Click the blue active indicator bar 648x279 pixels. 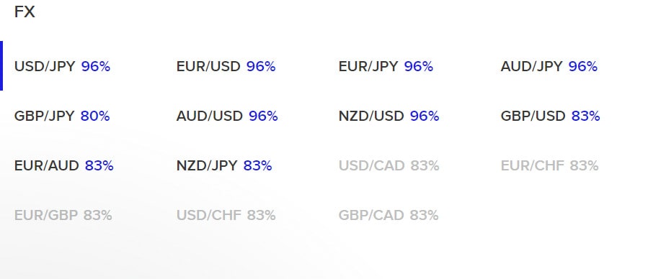tap(1, 65)
